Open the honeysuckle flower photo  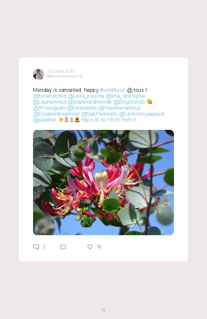103,182
